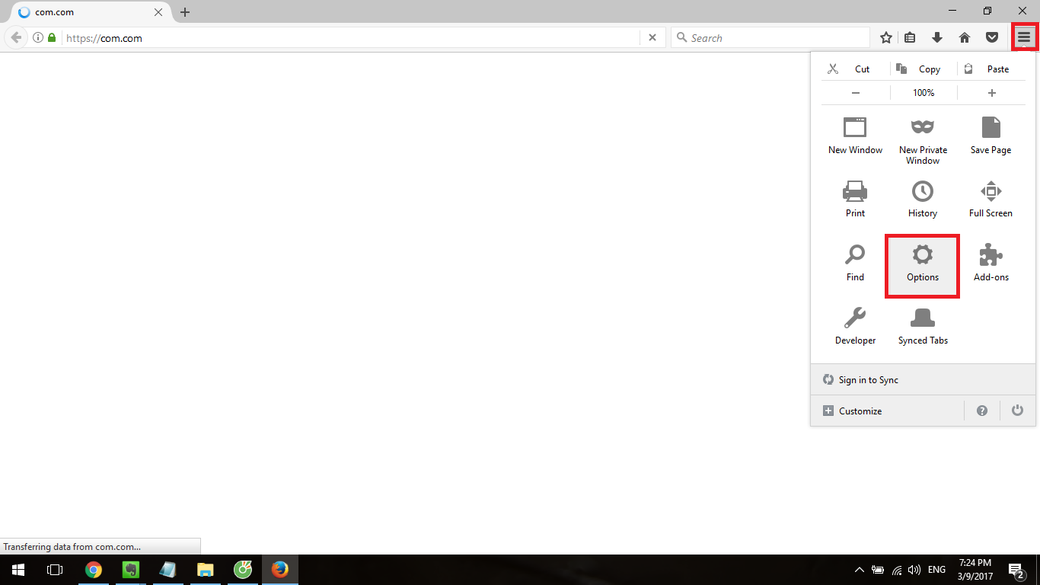1040x585 pixels.
Task: Open the Developer tools menu
Action: pyautogui.click(x=855, y=327)
